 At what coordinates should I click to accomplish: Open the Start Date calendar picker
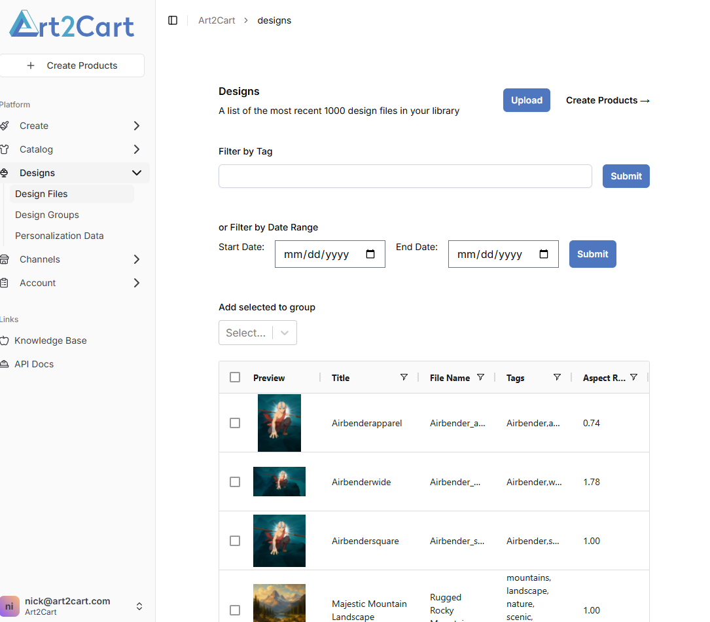coord(371,254)
